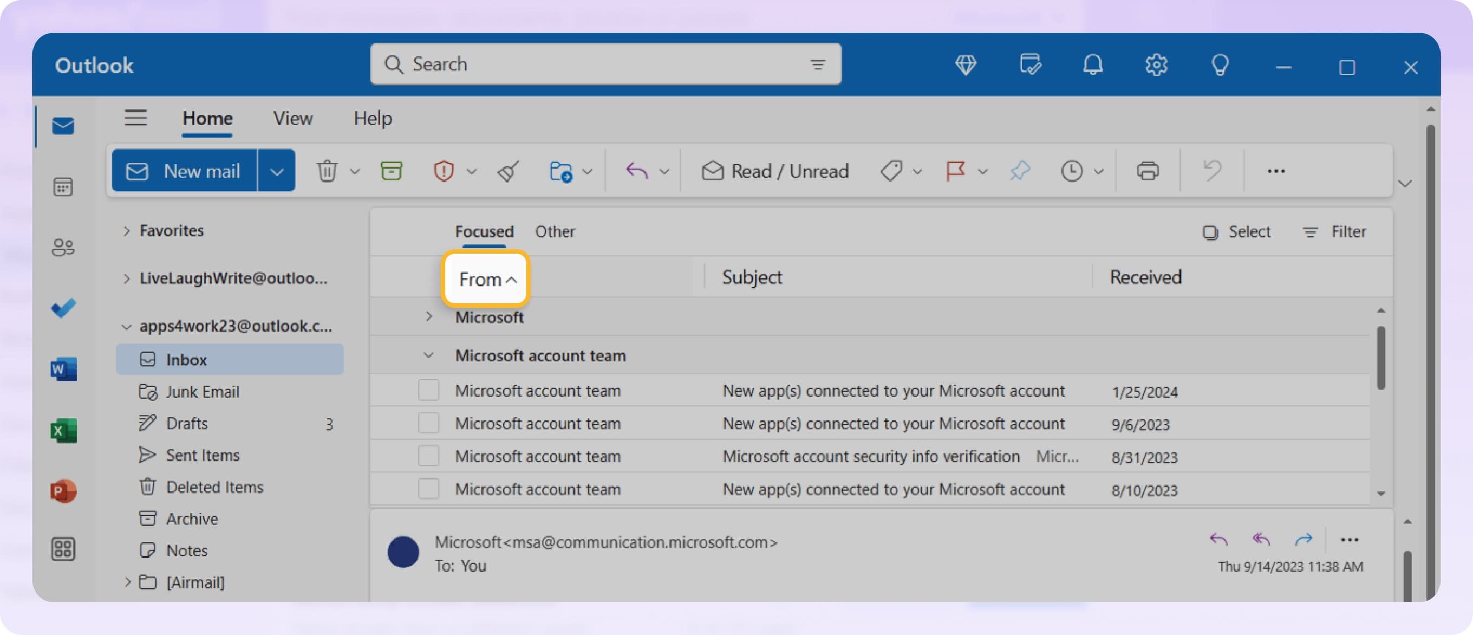
Task: Open Microsoft To Do from the sidebar
Action: [x=63, y=308]
